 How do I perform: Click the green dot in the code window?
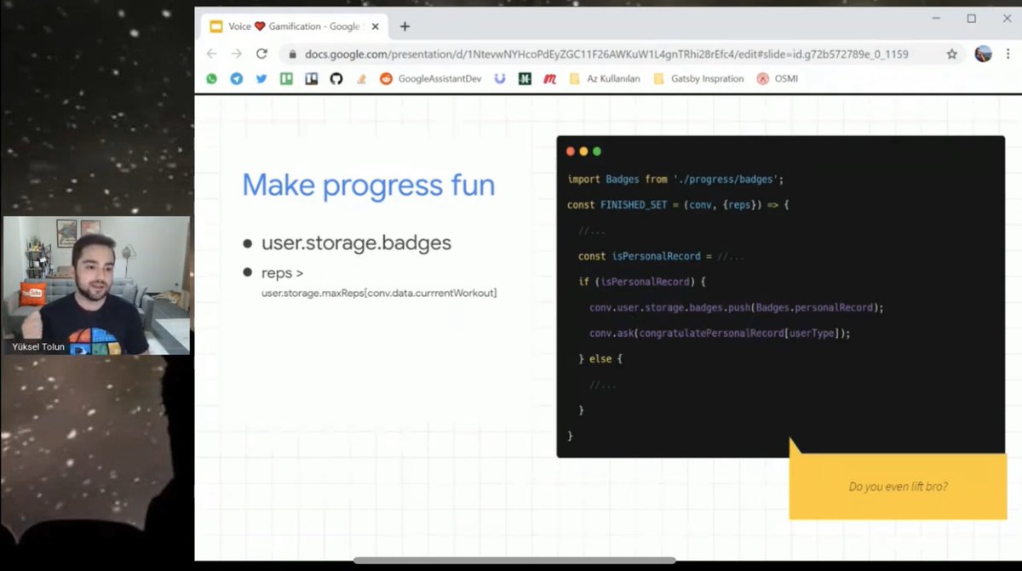click(x=596, y=151)
